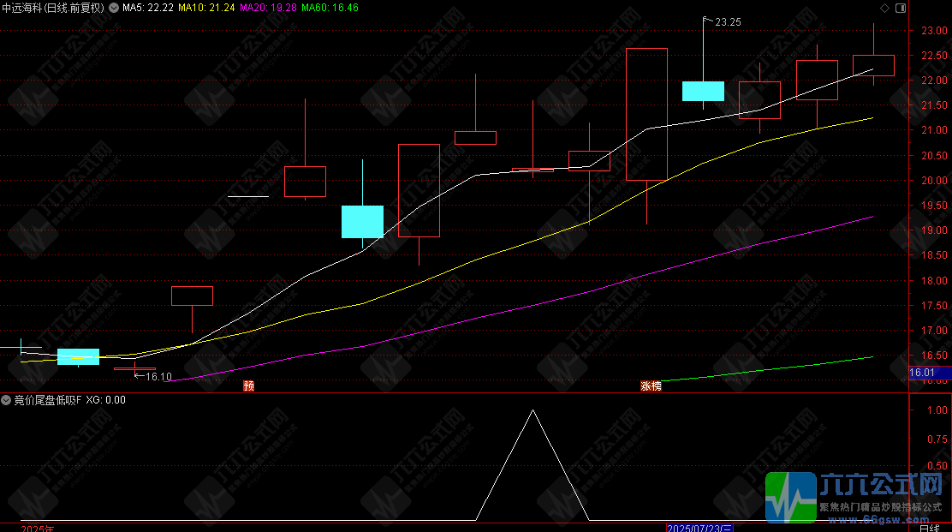The image size is (952, 532).
Task: Click the 18.00 price axis label
Action: pos(934,281)
